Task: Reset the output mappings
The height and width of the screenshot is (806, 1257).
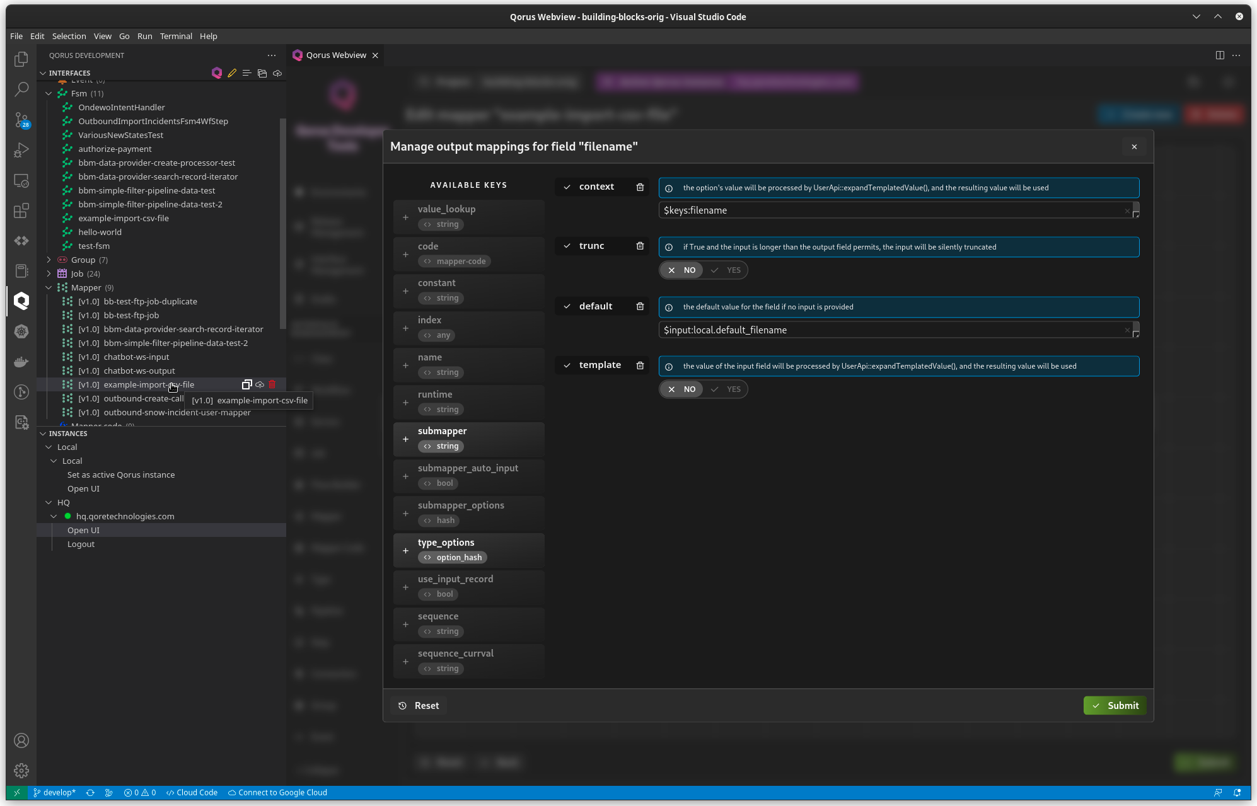Action: [x=419, y=705]
